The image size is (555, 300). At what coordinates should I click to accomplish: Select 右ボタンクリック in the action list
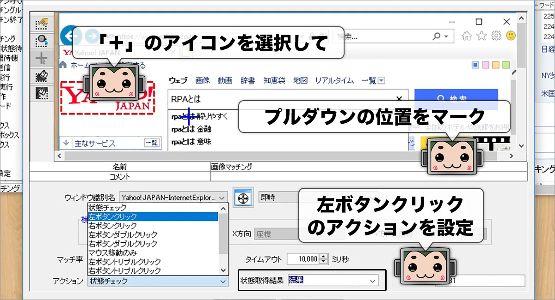[x=153, y=226]
